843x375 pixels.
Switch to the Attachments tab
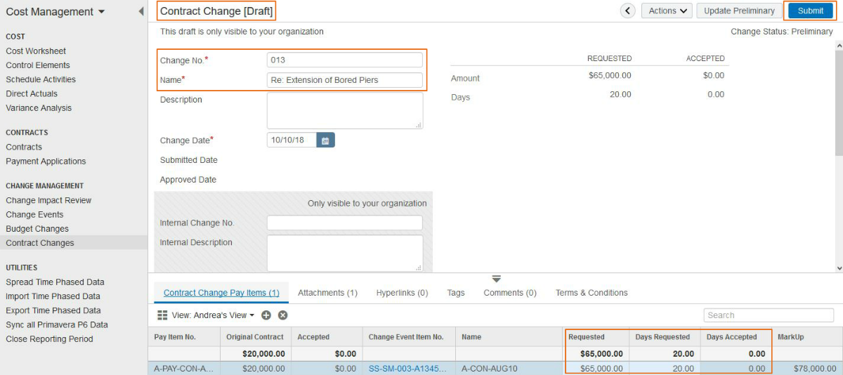coord(327,293)
